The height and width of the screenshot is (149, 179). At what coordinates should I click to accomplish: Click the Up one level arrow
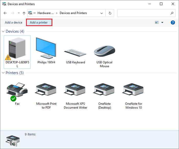(x=24, y=13)
